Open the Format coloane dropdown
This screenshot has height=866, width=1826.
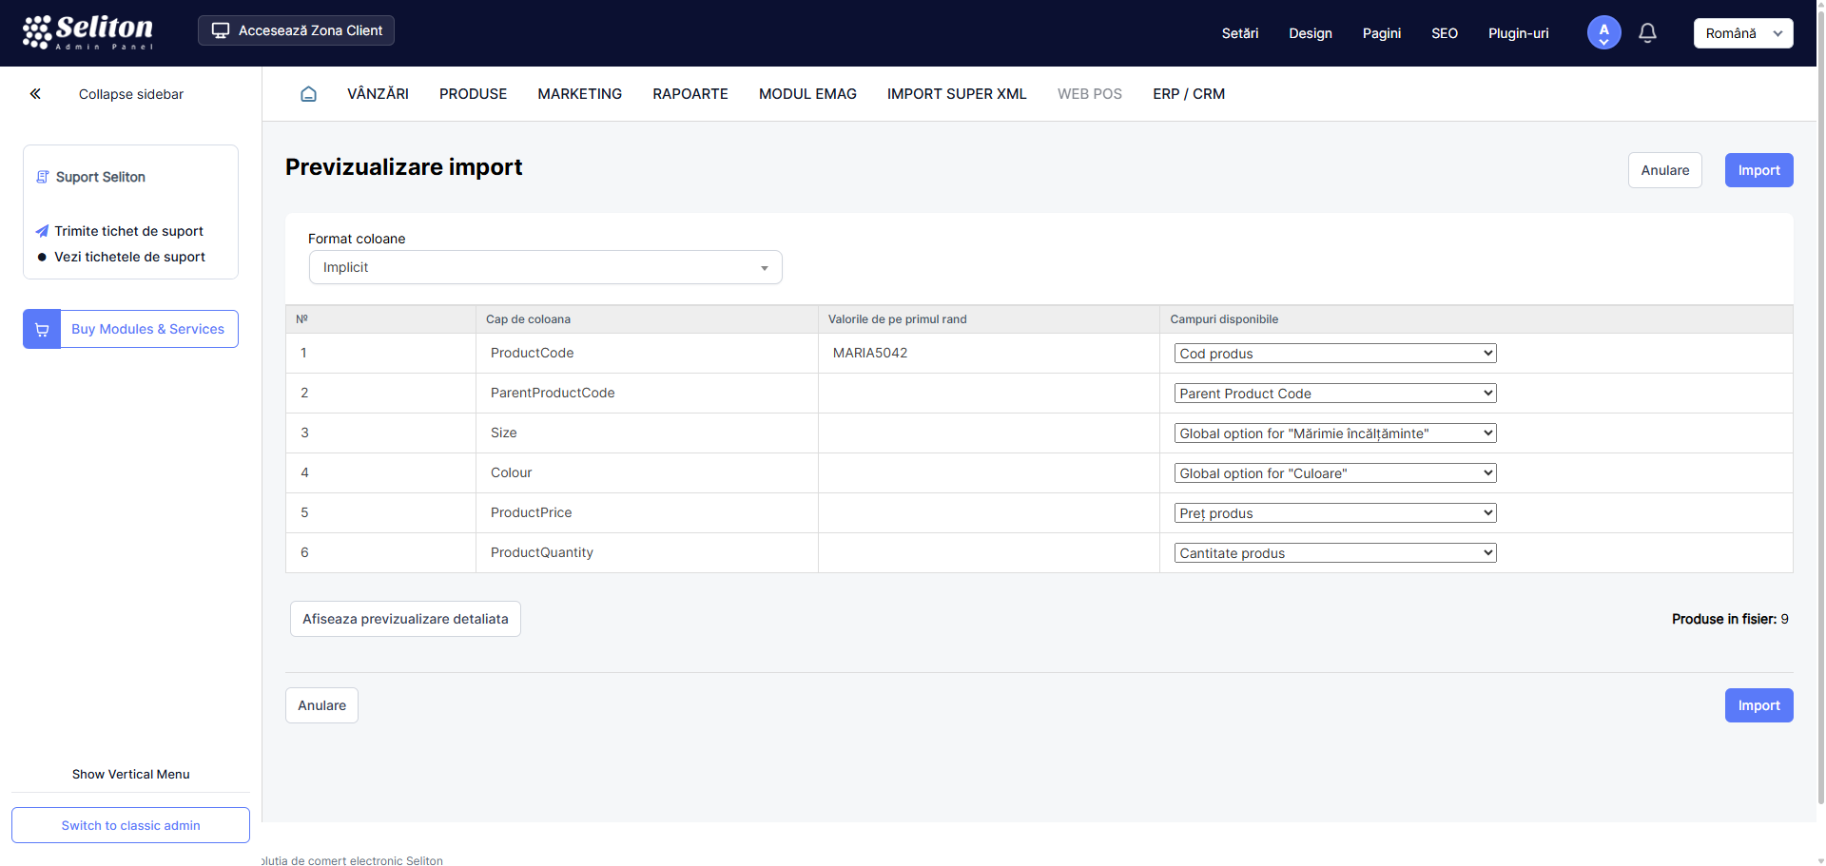pyautogui.click(x=545, y=268)
